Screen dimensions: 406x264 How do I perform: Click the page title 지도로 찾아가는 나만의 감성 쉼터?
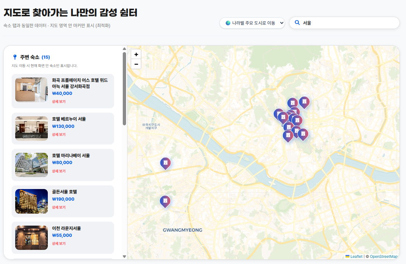pos(70,12)
